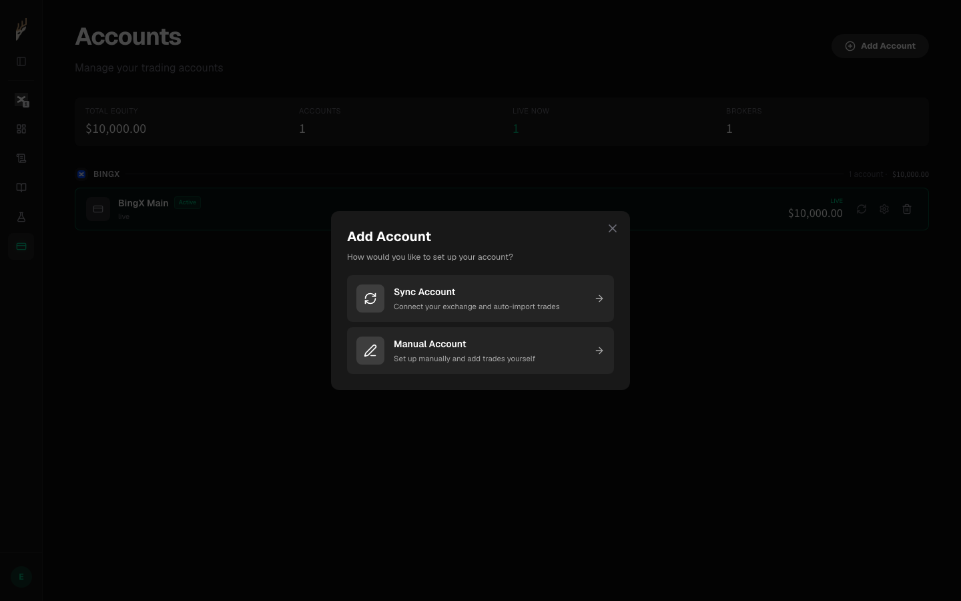Image resolution: width=961 pixels, height=601 pixels.
Task: Click the BingX Main card icon
Action: (98, 209)
